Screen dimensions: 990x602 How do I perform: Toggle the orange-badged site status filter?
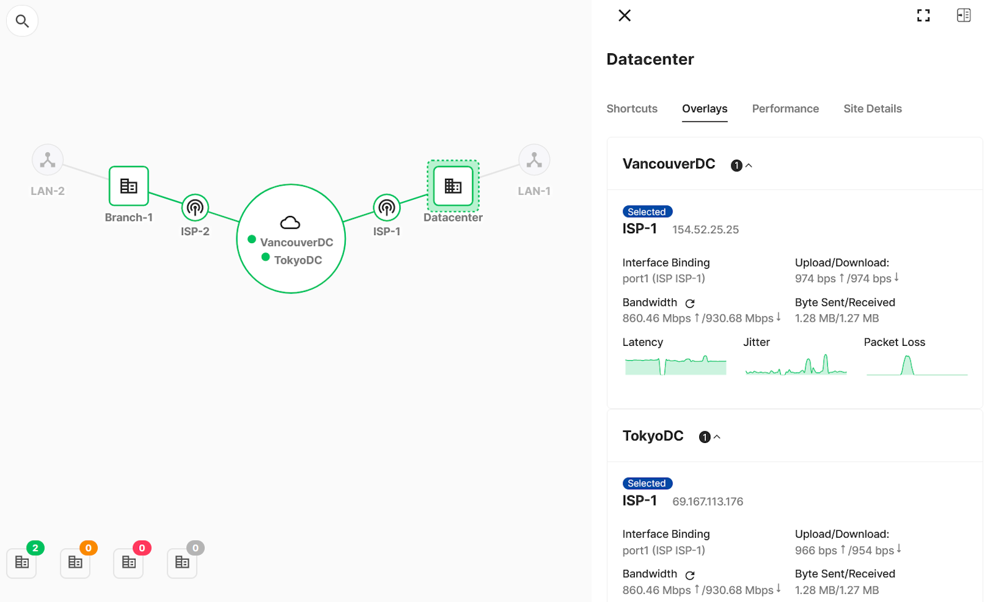[x=75, y=562]
